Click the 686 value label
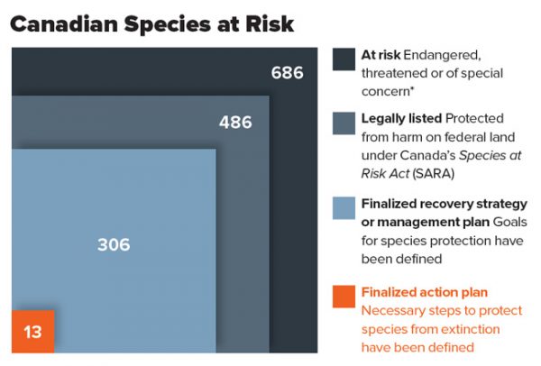Screen dimensions: 541x366 coord(287,72)
